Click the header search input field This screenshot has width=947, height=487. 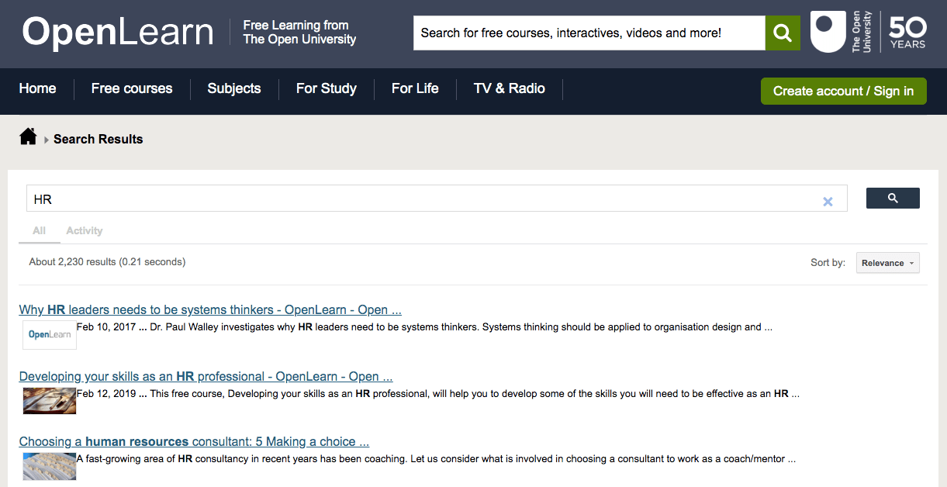tap(589, 33)
